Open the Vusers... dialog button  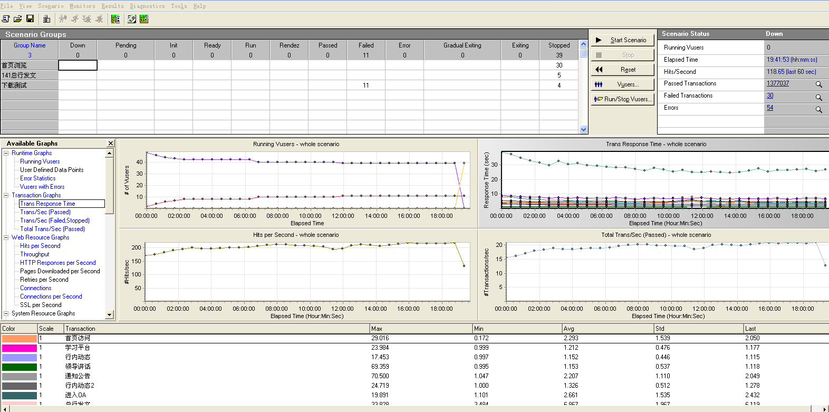[622, 84]
